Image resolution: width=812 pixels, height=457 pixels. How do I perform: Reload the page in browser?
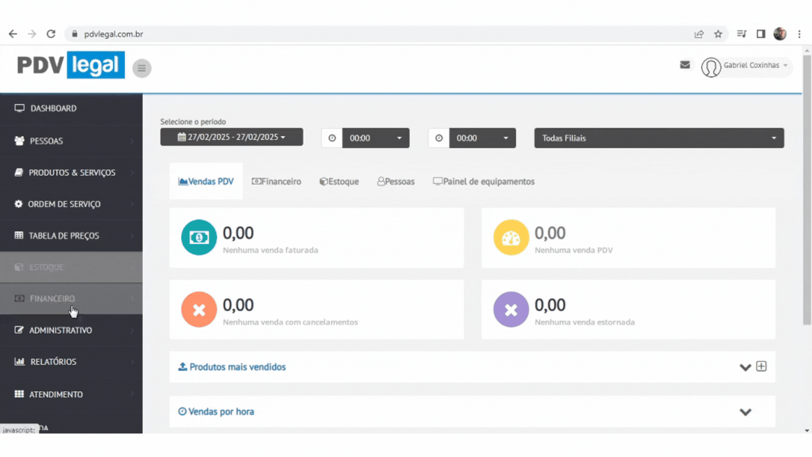51,34
